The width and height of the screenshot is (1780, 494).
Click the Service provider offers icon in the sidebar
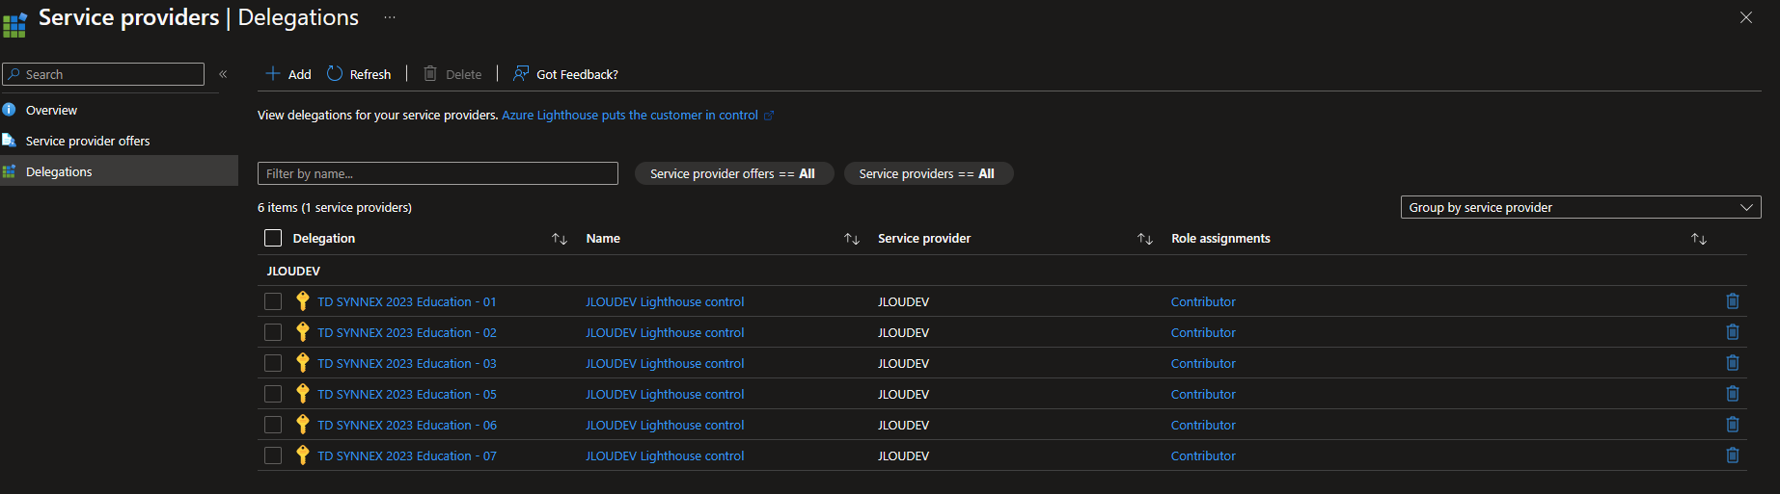pos(10,141)
